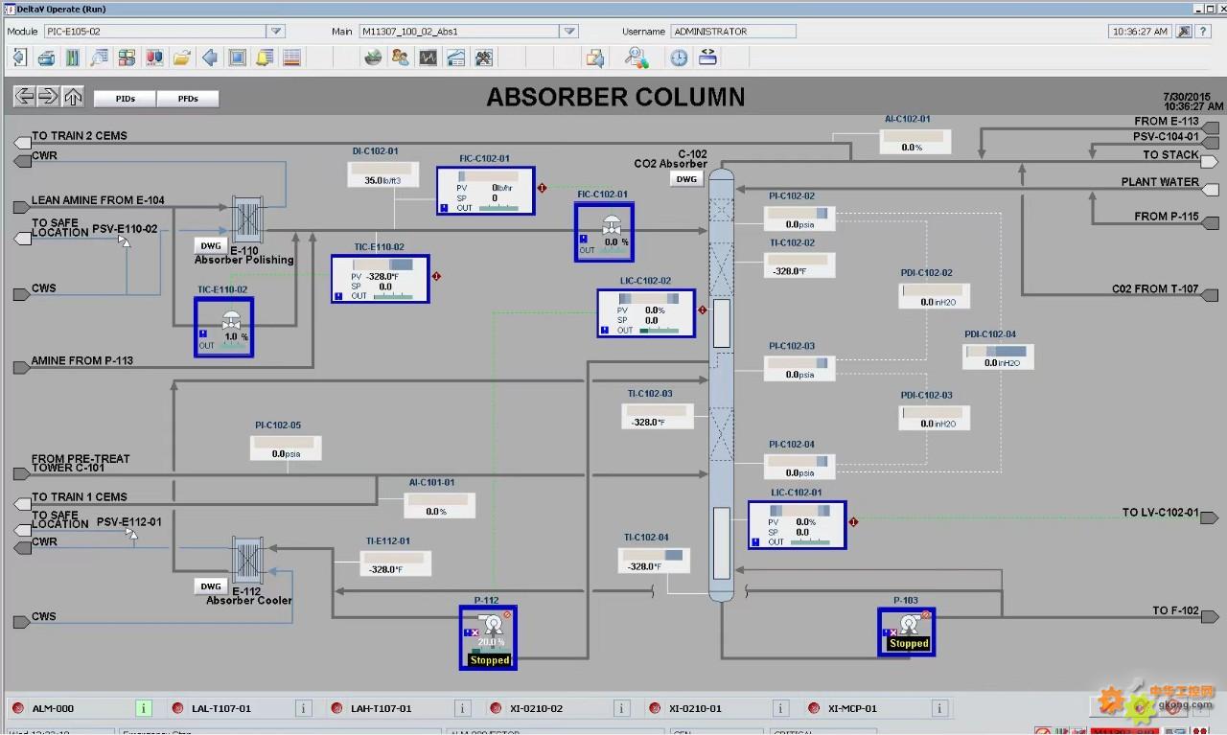
Task: Click the tool icon right of the clock
Action: [1185, 31]
